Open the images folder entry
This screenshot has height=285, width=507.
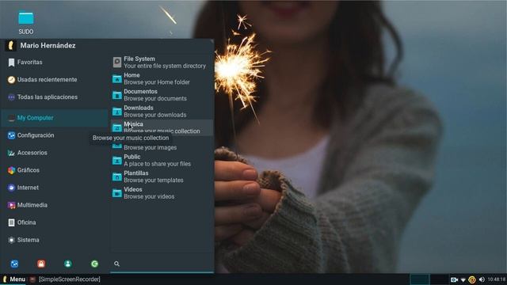pyautogui.click(x=162, y=144)
